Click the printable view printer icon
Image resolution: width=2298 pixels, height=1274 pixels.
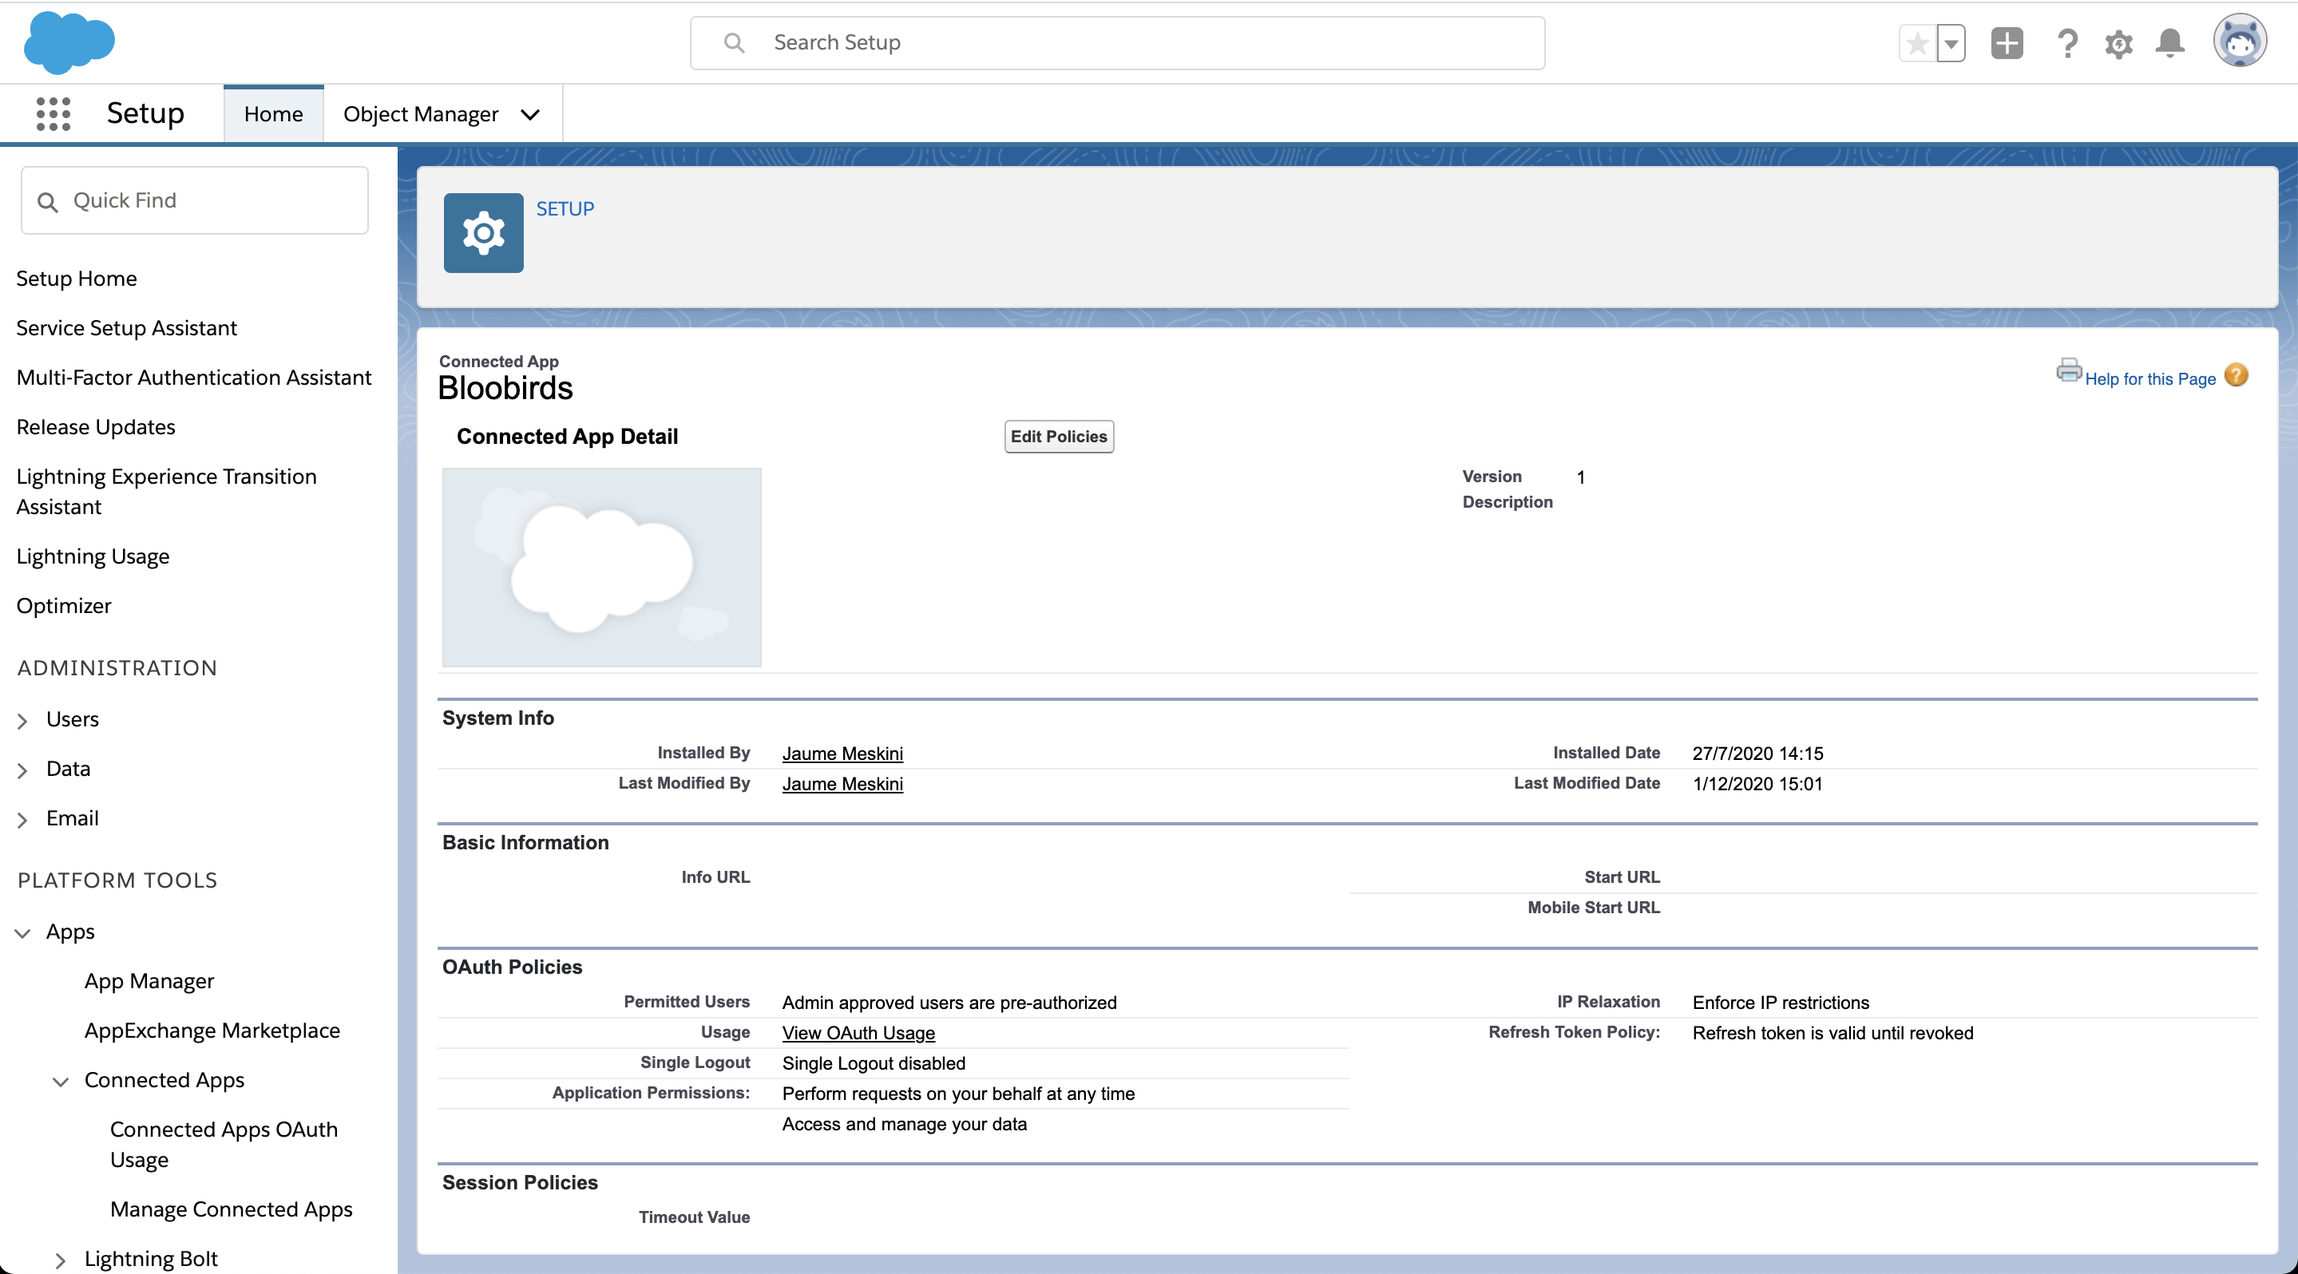tap(2069, 370)
